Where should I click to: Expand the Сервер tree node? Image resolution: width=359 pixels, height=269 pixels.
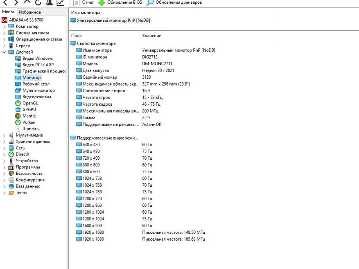4,46
